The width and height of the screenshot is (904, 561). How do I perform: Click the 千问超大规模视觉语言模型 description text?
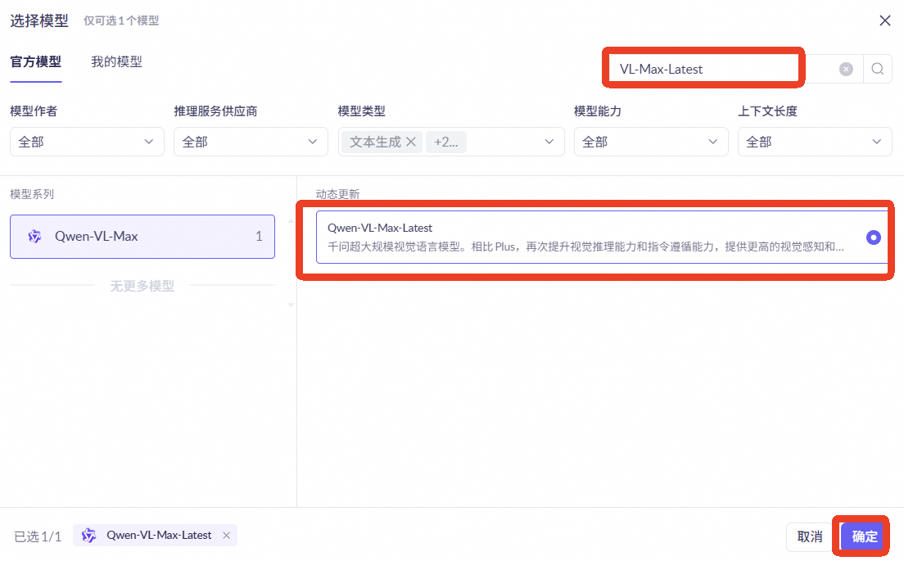585,247
